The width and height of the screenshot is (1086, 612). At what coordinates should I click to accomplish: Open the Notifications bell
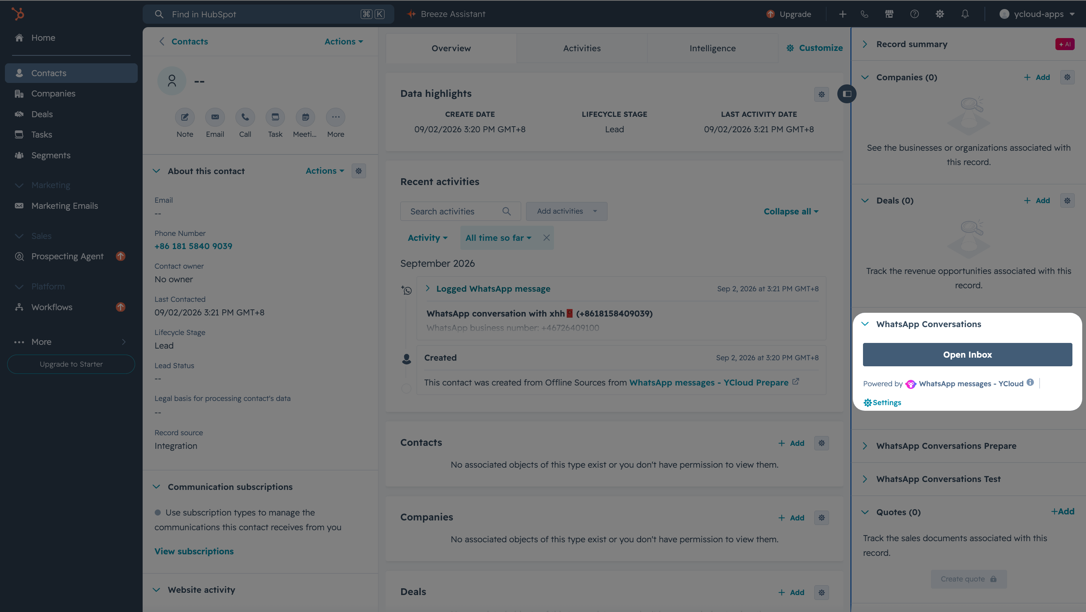(x=965, y=14)
